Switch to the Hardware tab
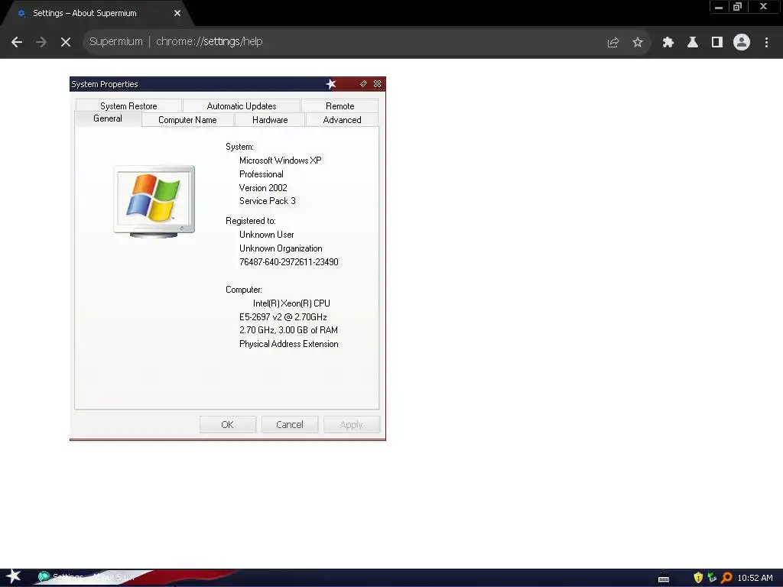The image size is (783, 587). 270,120
